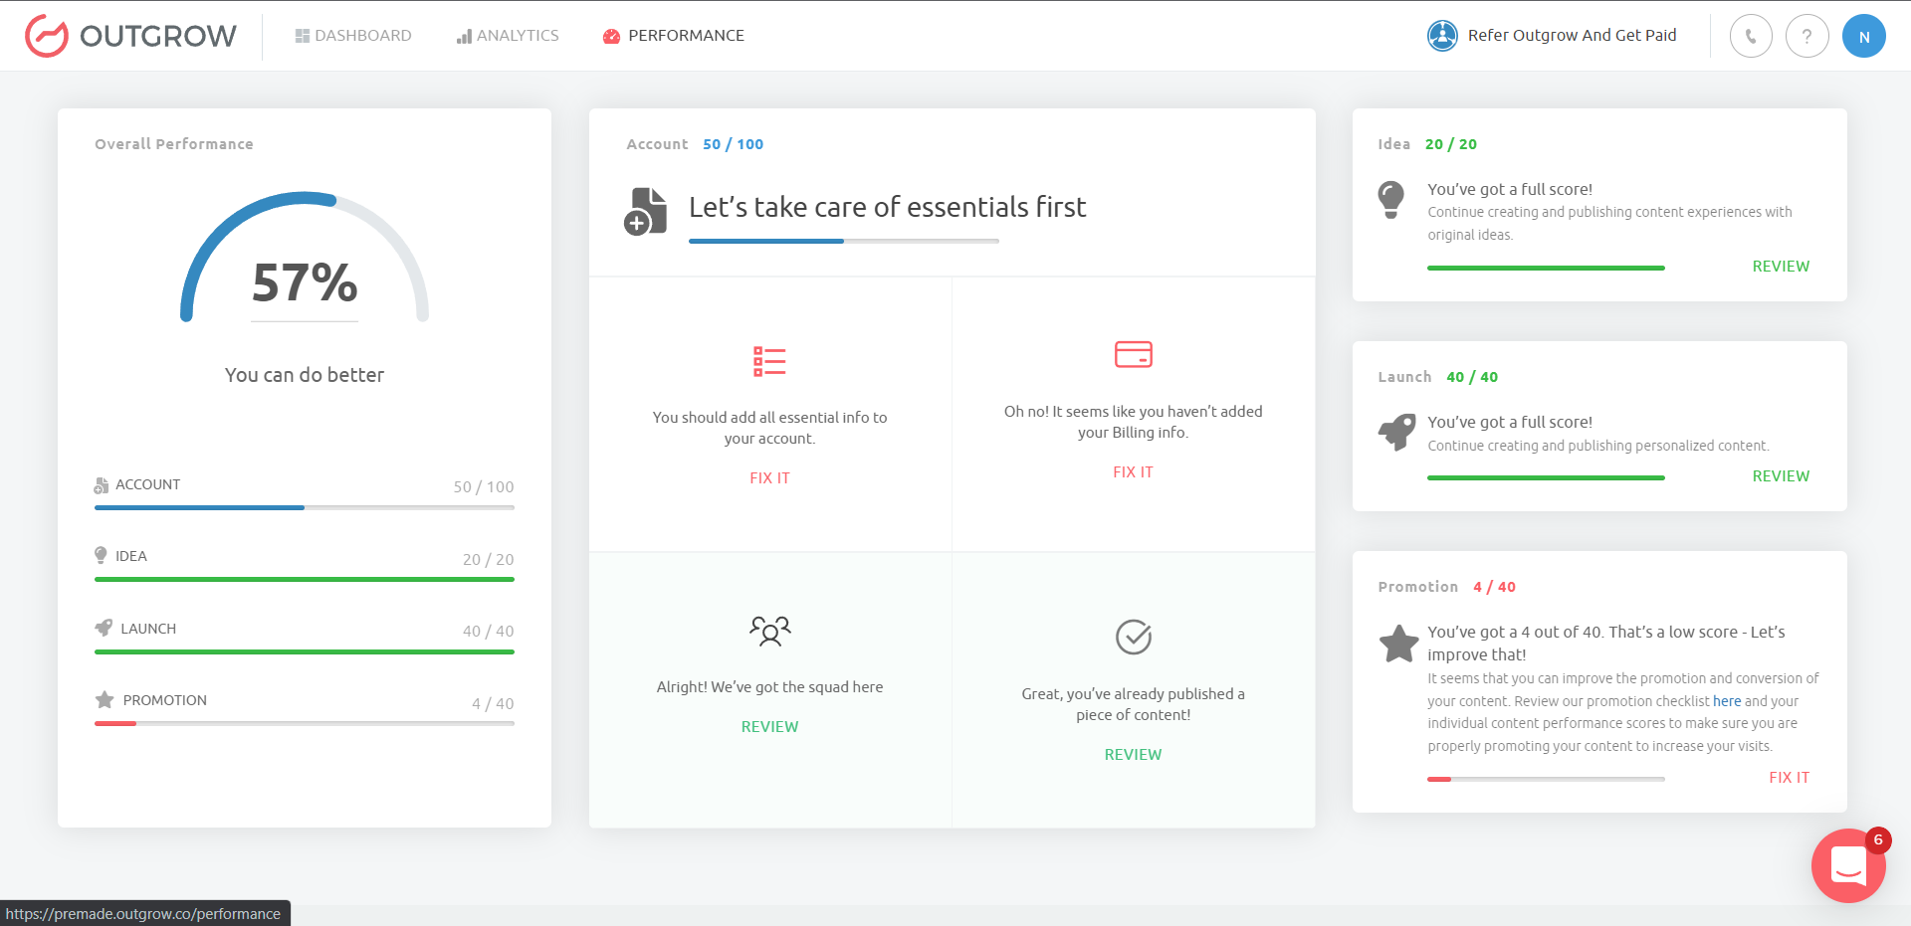Select the Performance menu item
Image resolution: width=1911 pixels, height=926 pixels.
pyautogui.click(x=674, y=36)
